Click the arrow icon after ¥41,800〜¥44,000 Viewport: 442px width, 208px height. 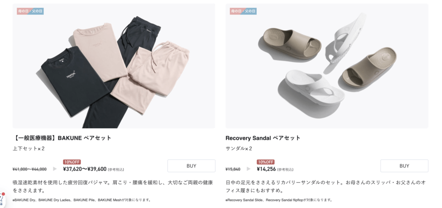55,169
